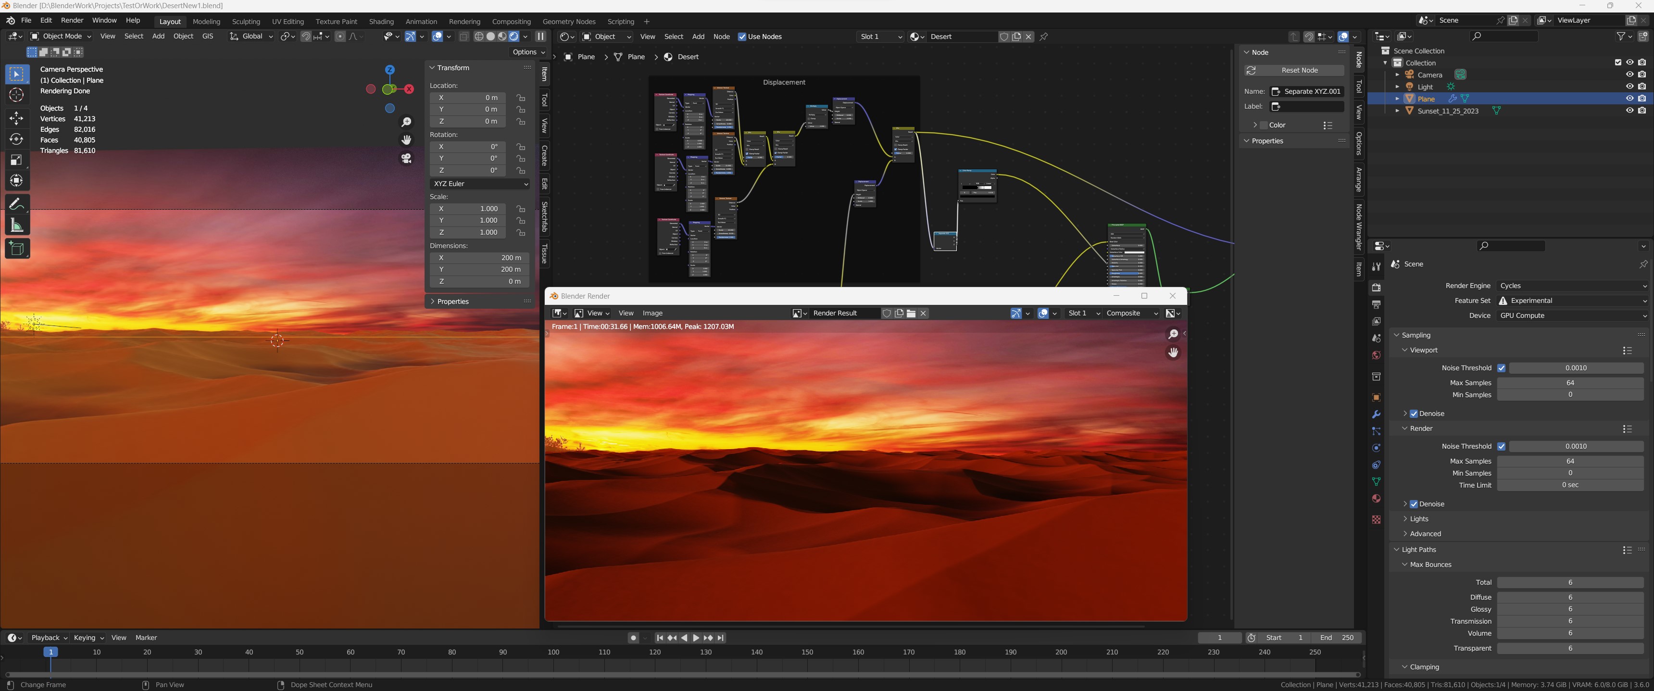
Task: Disable Render Denoise checkbox
Action: 1414,504
